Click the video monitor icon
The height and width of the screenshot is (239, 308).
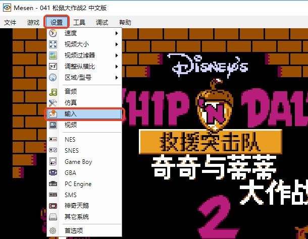click(x=53, y=125)
